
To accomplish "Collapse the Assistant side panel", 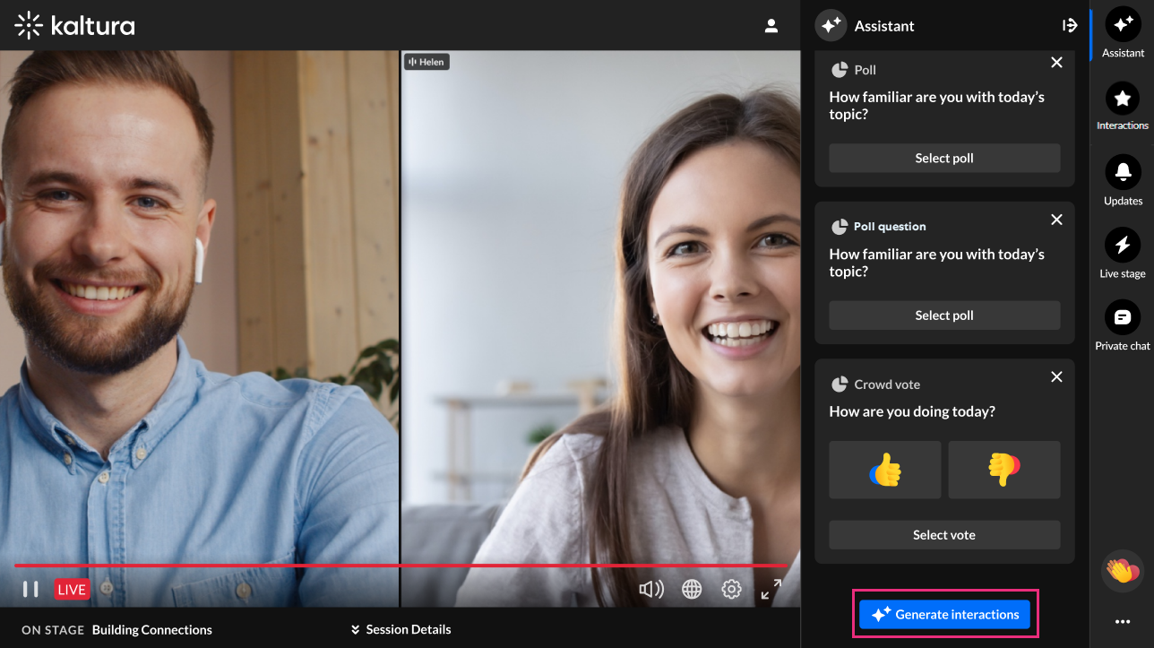I will coord(1069,26).
